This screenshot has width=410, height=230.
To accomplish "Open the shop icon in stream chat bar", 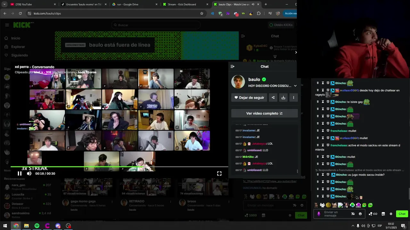I will pos(383,214).
